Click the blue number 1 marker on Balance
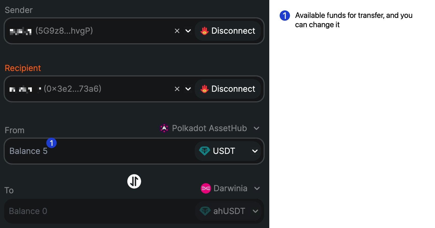 coord(52,143)
